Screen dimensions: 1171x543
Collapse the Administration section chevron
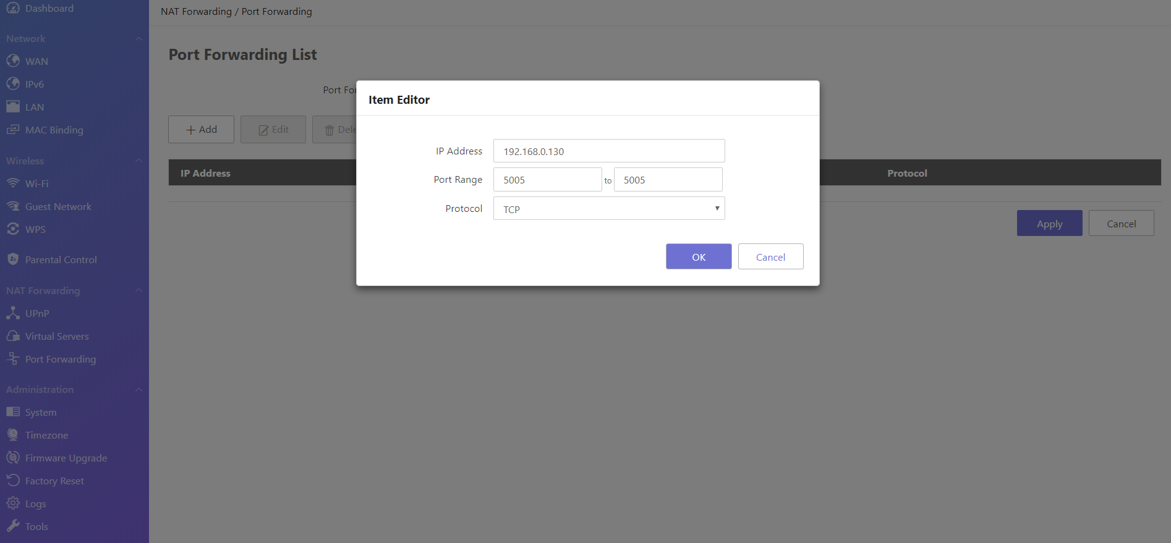click(138, 390)
